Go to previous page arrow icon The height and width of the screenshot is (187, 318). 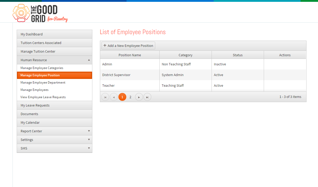(114, 97)
